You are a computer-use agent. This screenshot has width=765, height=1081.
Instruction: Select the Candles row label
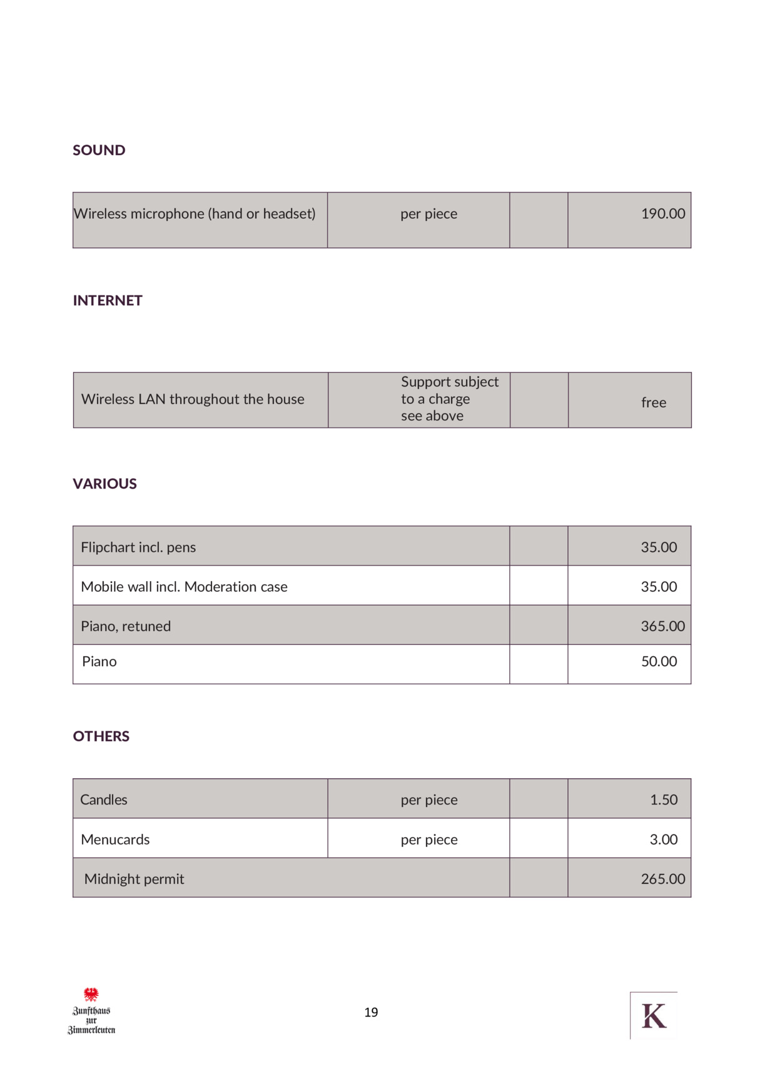104,799
